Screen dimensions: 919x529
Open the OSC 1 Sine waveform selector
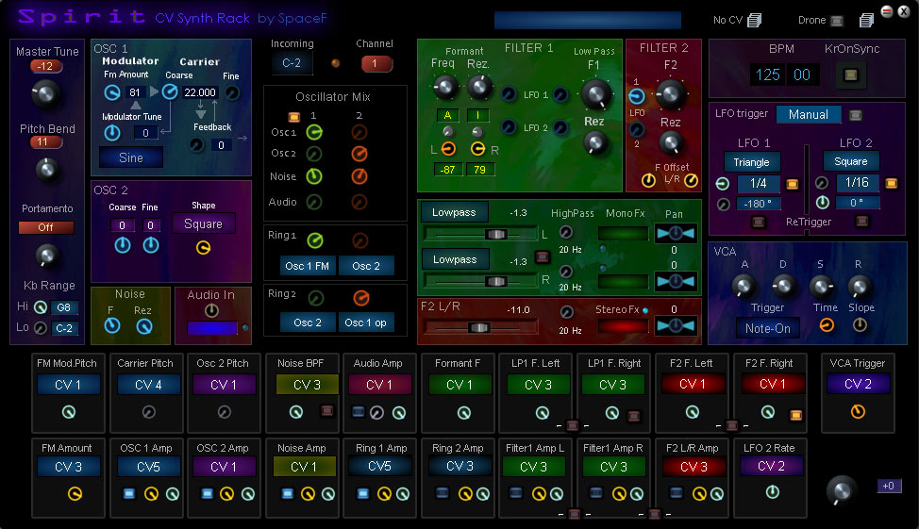click(x=131, y=157)
